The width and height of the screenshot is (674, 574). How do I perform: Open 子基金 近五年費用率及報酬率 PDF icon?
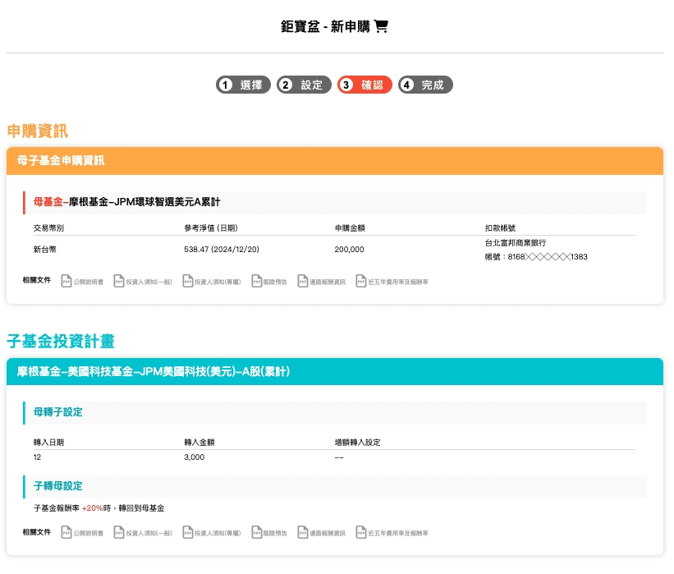click(361, 532)
